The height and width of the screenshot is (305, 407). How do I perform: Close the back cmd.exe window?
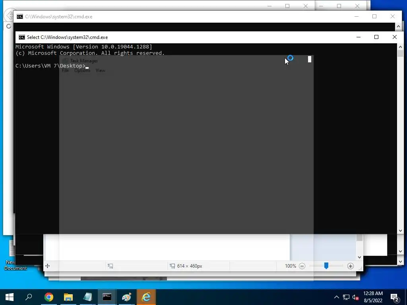(392, 16)
